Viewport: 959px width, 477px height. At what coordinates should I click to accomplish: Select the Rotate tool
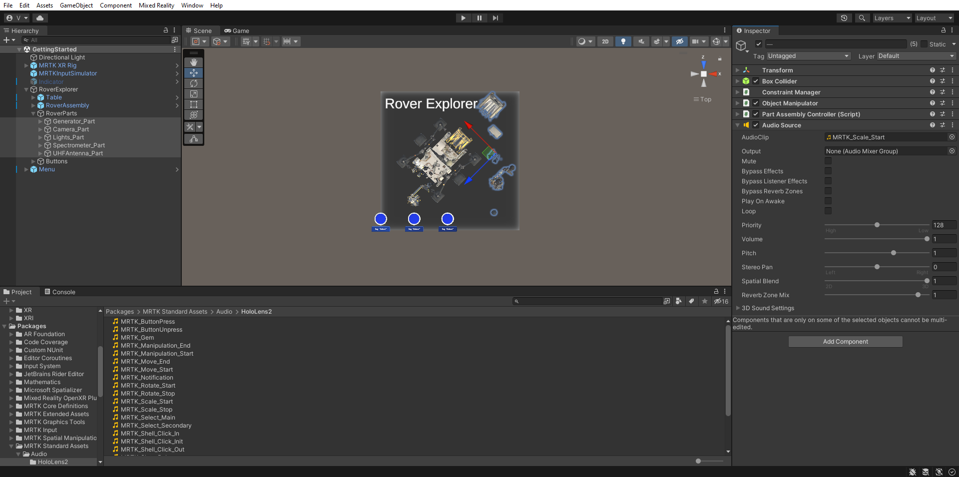[x=194, y=83]
